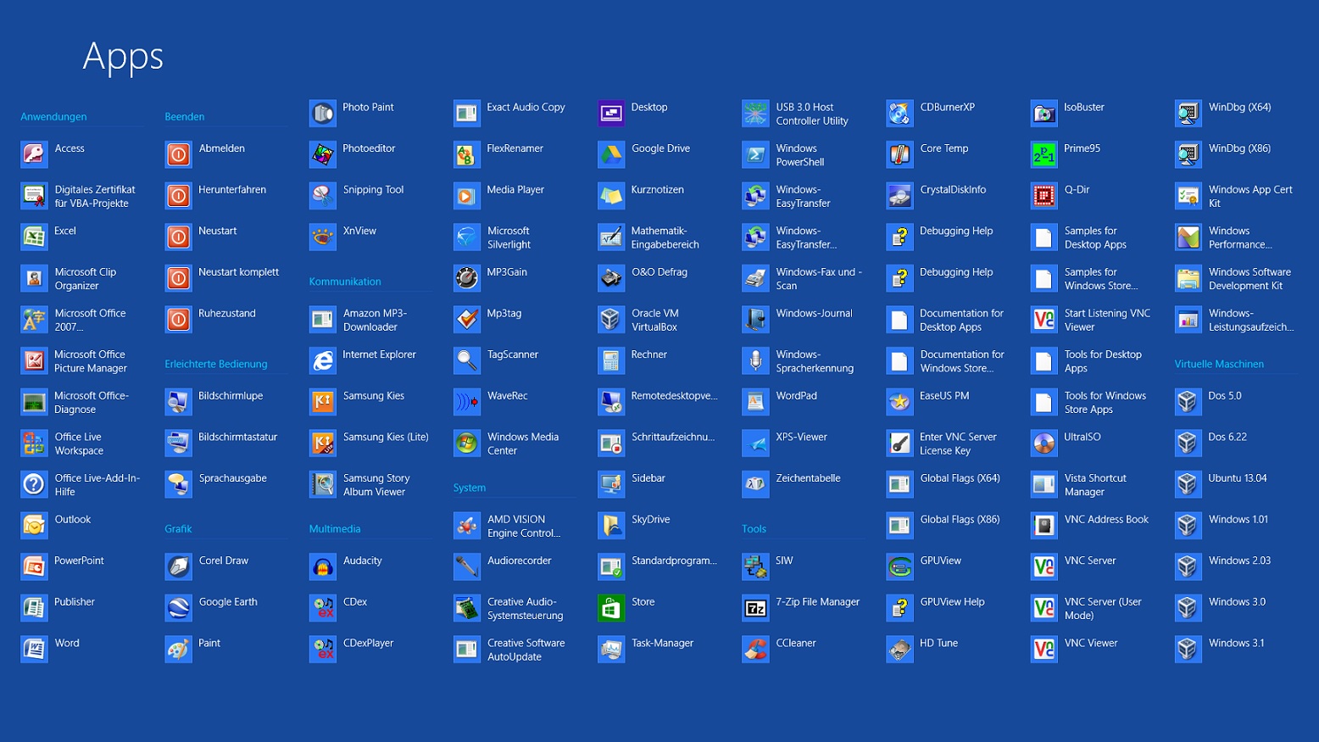1319x742 pixels.
Task: Start PowerPoint app
Action: 34,566
